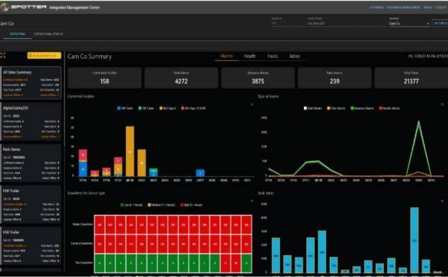Switch to the Health tab
The height and width of the screenshot is (277, 448).
point(249,56)
